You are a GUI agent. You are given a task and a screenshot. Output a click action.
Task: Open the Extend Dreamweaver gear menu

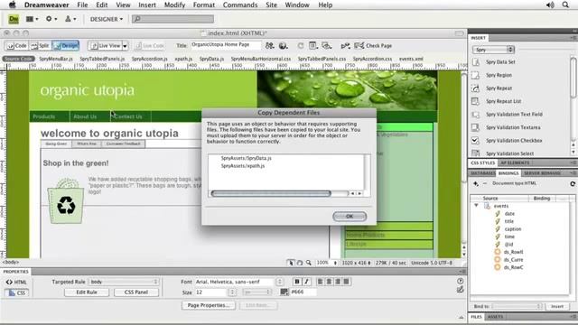coord(51,19)
